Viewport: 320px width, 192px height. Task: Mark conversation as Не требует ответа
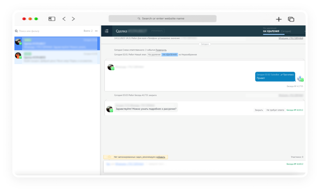[x=275, y=110]
